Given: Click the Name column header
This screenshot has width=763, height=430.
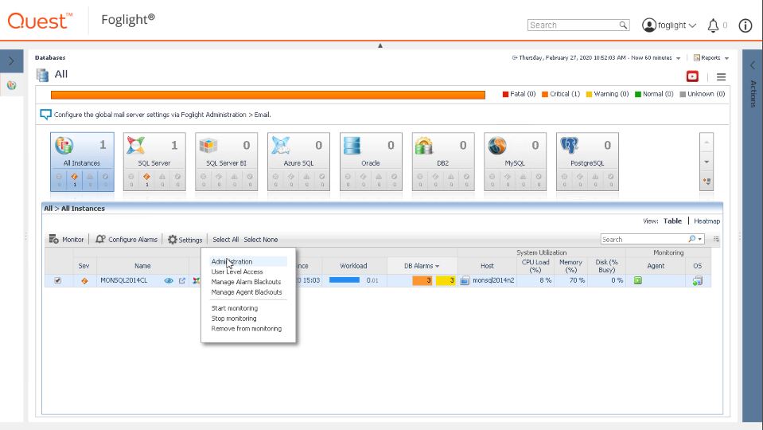Looking at the screenshot, I should point(142,266).
